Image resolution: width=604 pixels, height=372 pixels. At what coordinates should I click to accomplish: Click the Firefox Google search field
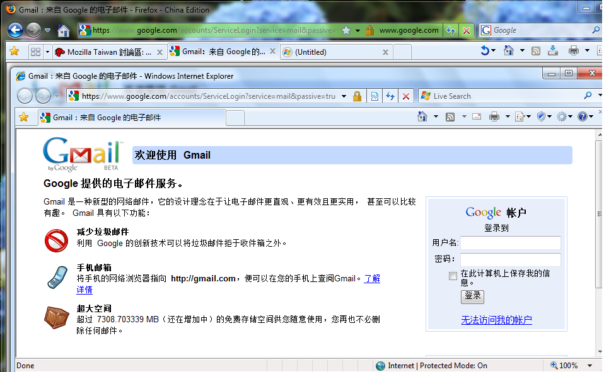(542, 30)
